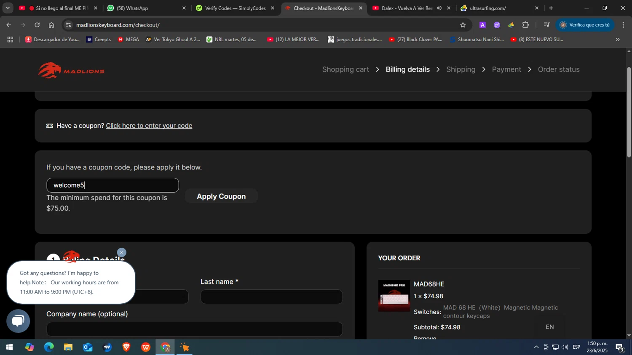Switch to the WhatsApp tab

[x=146, y=8]
